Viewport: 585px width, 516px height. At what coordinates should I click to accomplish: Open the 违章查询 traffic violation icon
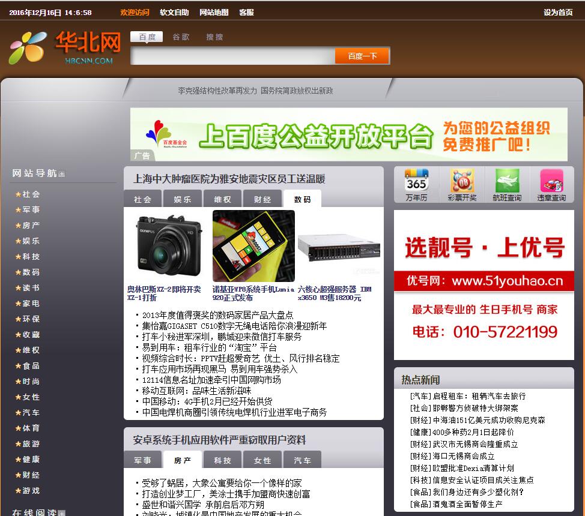[551, 185]
